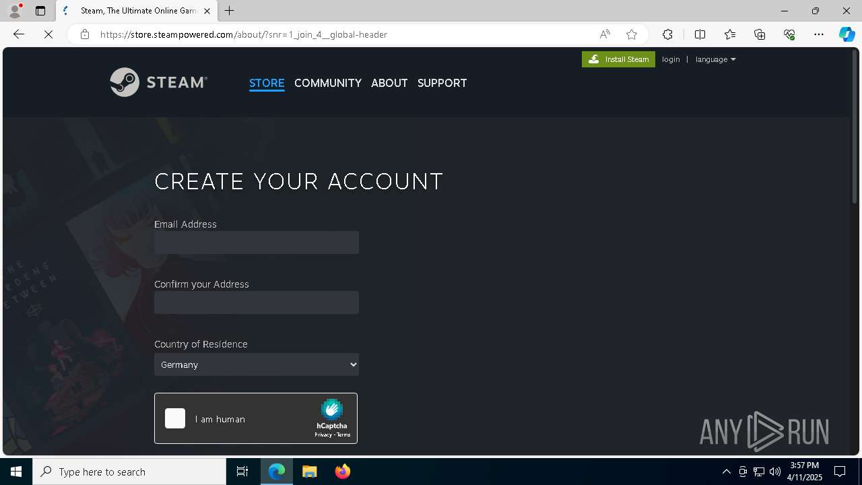Open the Country of Residence dropdown

point(257,364)
